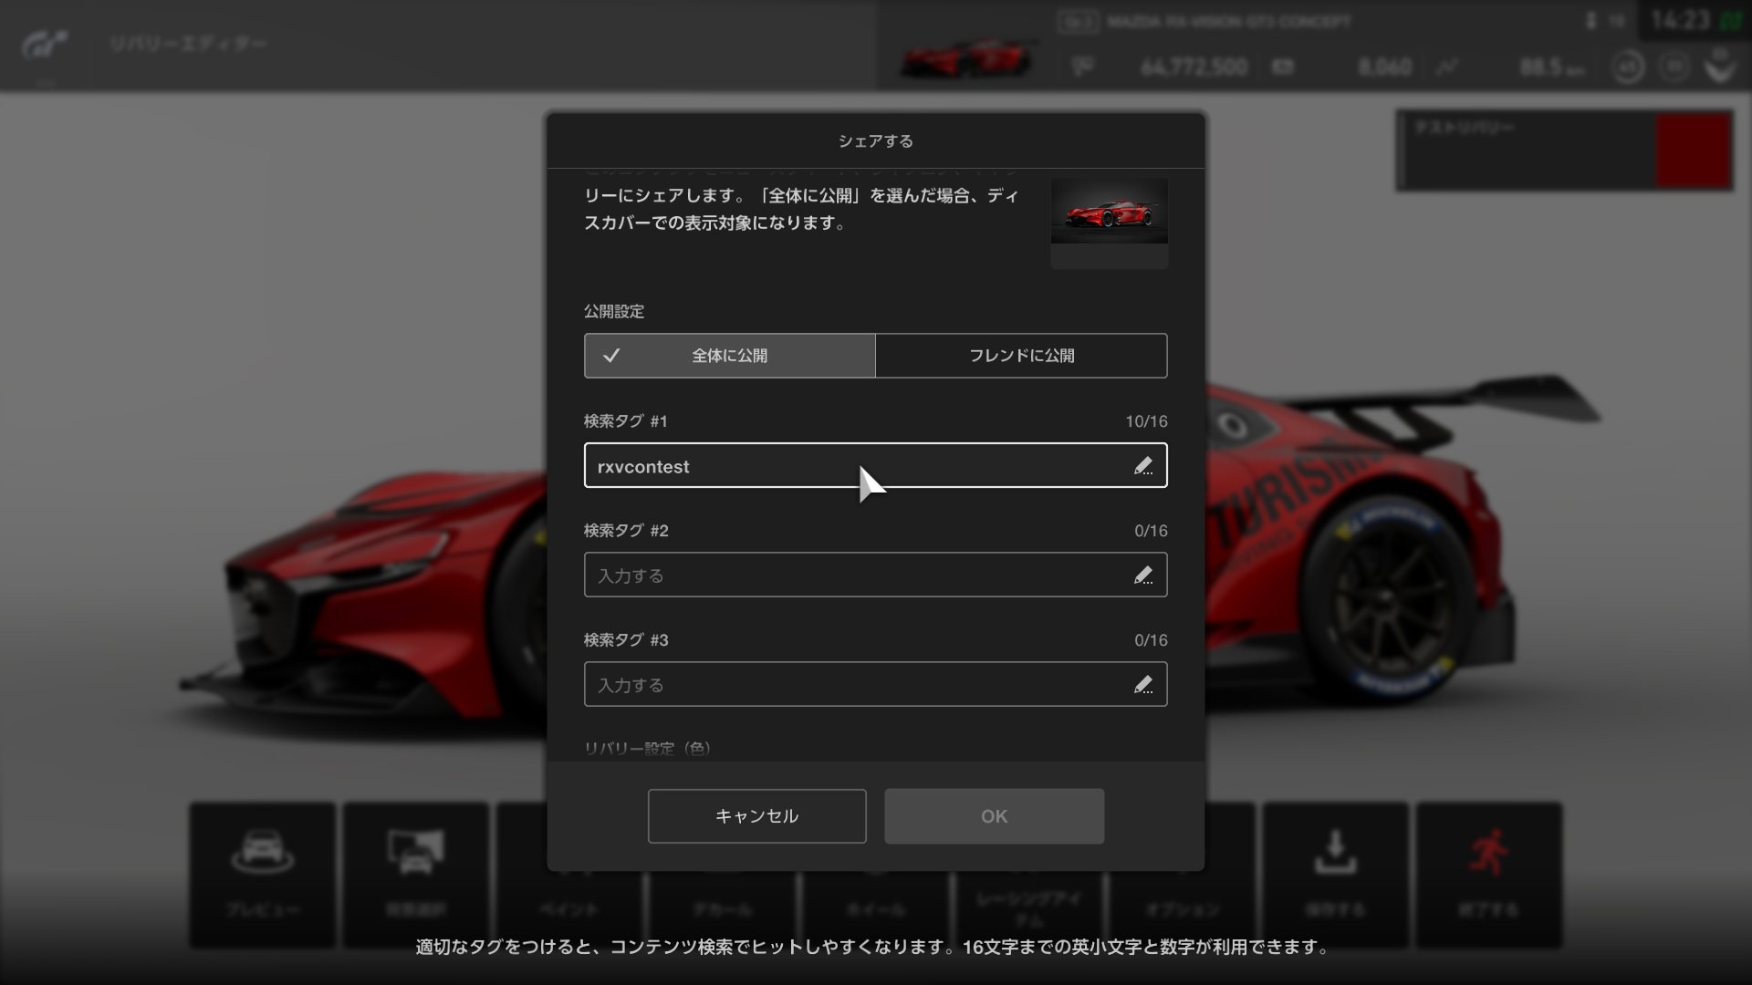Click pencil edit icon in search tag #3
Screen dimensions: 1752x985
[x=1142, y=685]
